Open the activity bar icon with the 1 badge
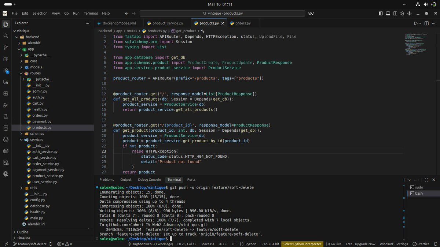 5,70
